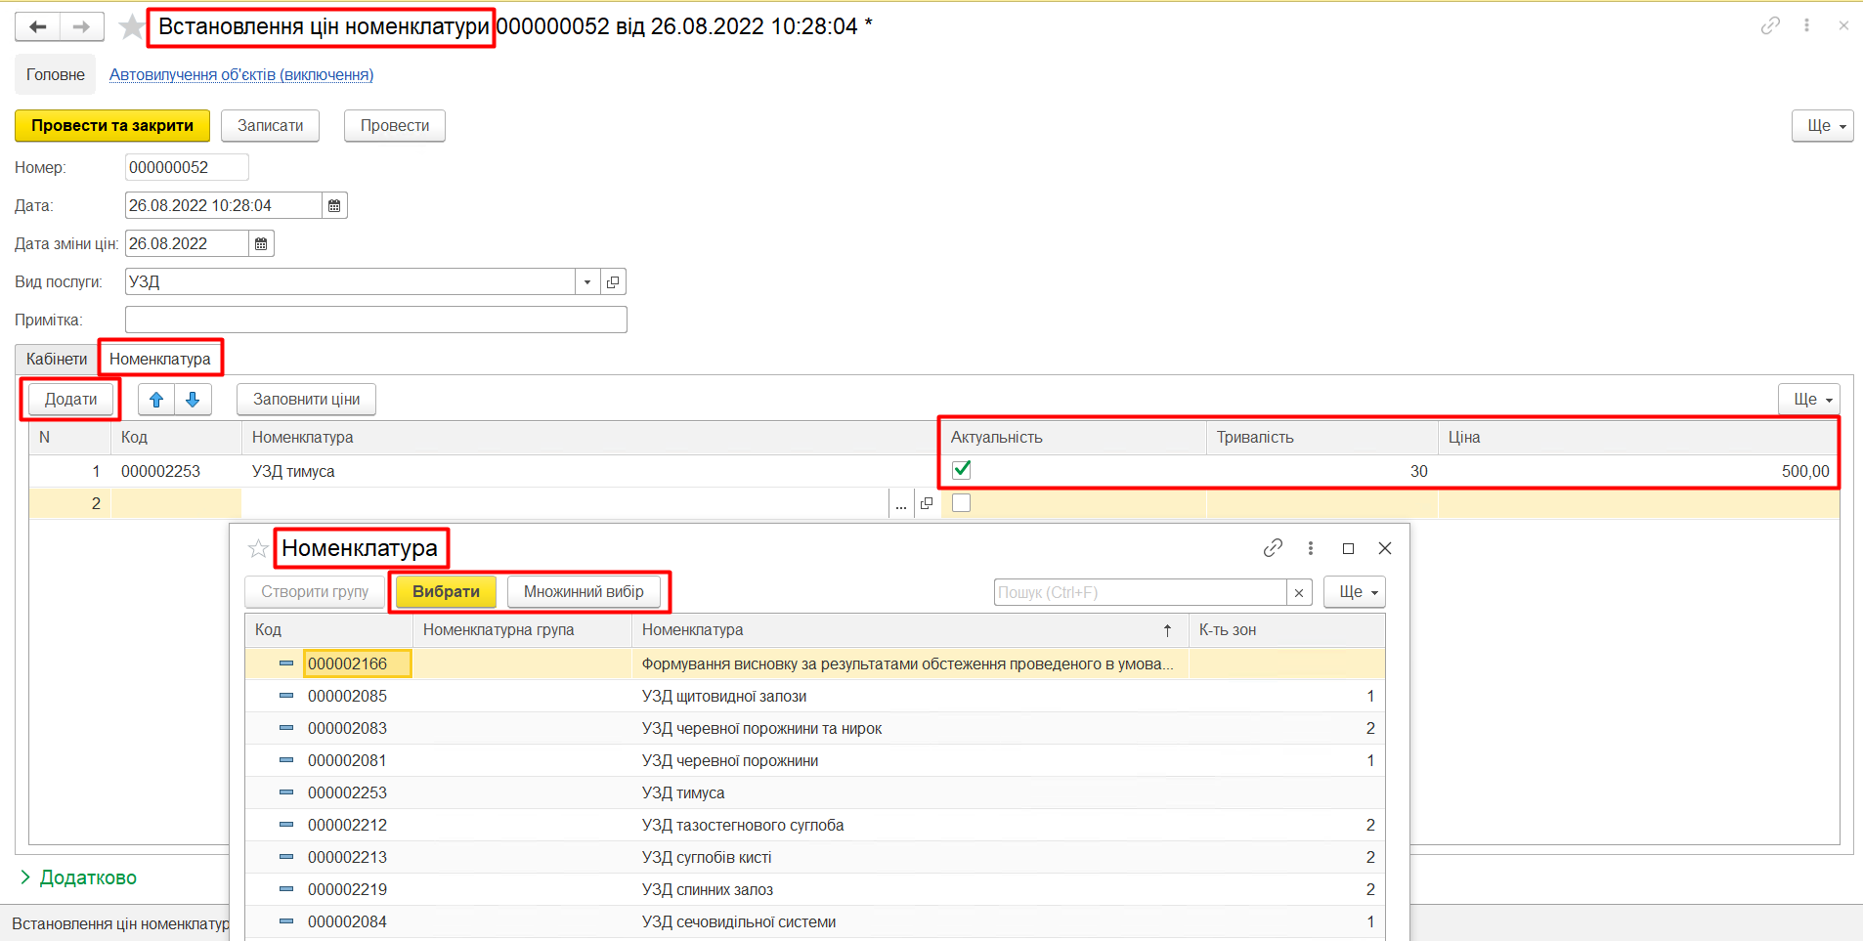
Task: Open calendar picker for Дата field
Action: tap(334, 206)
